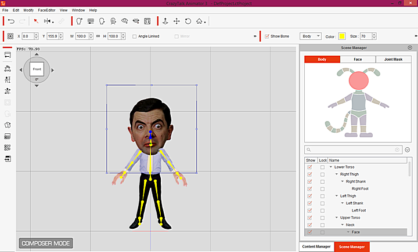
Task: Close the Scene Manager panel
Action: [410, 48]
